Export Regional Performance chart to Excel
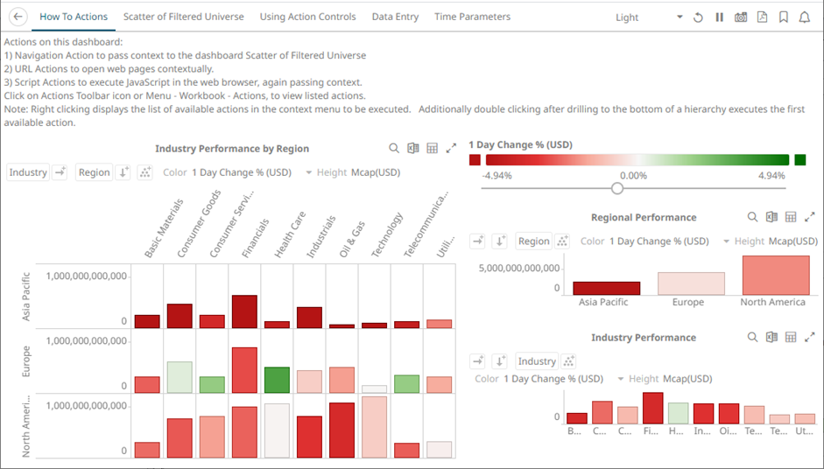This screenshot has height=469, width=824. point(771,217)
